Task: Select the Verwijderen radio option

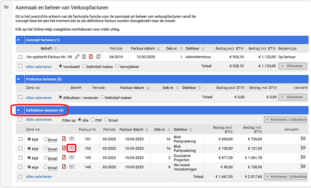Action: pos(117,66)
